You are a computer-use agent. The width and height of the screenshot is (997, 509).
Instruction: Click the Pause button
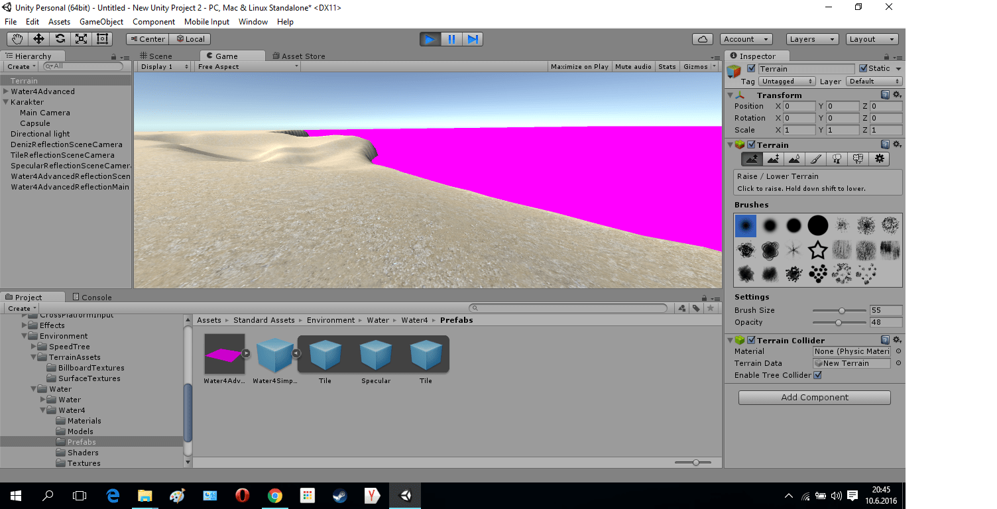click(451, 39)
